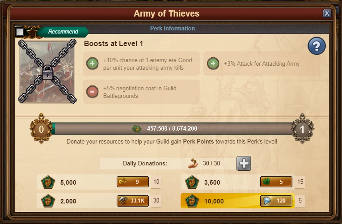This screenshot has width=342, height=224.
Task: Select the Perk Information header tab
Action: 172,28
